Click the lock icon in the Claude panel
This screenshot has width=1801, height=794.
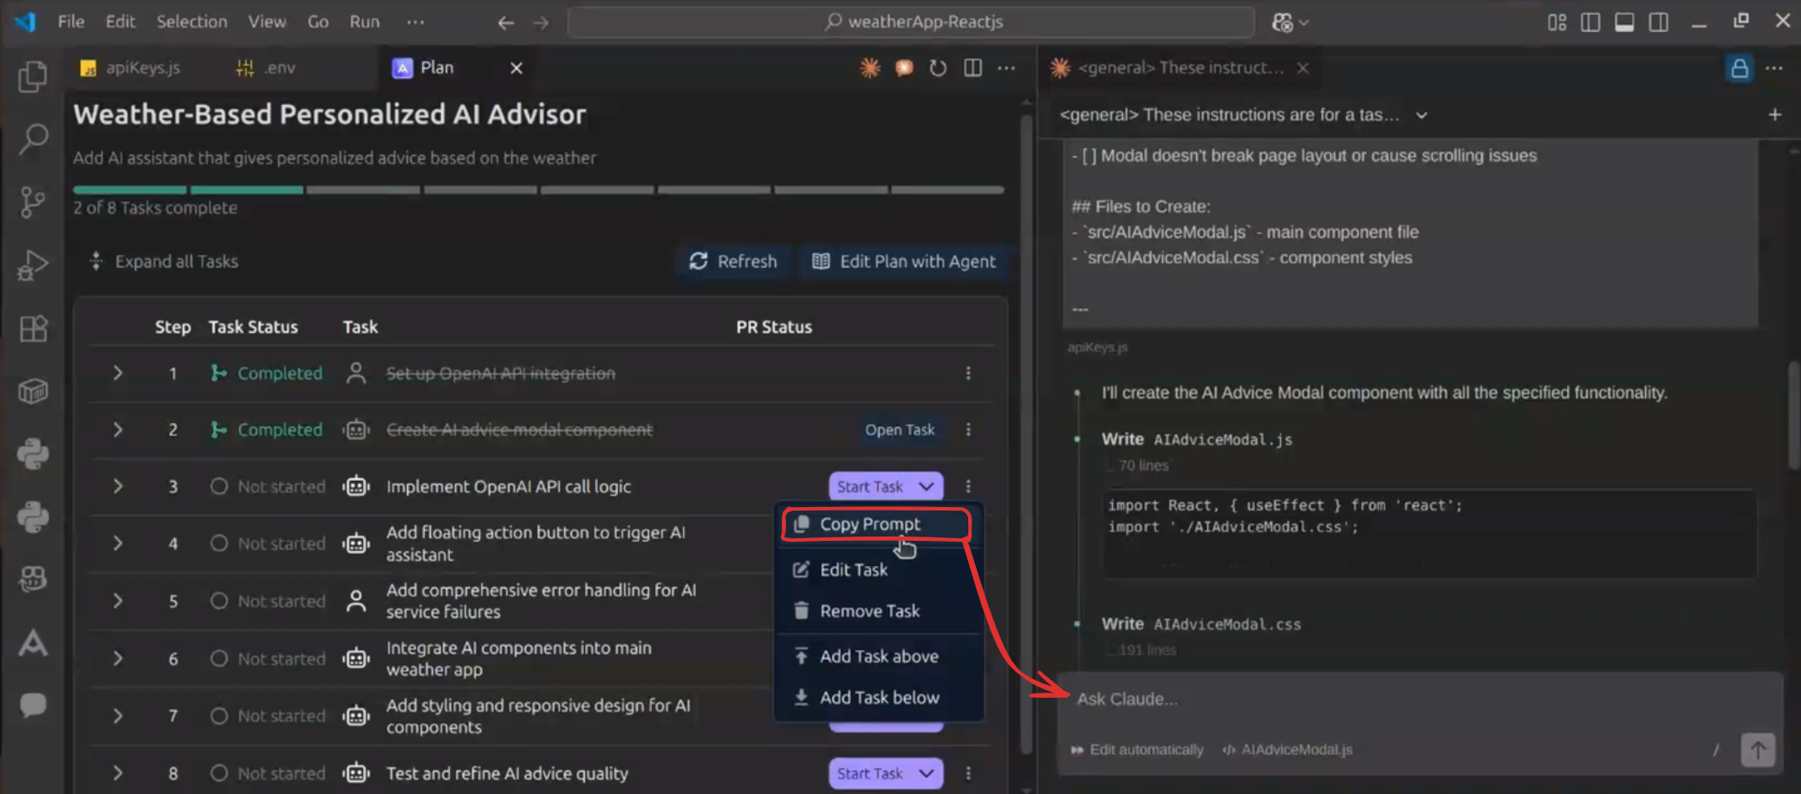pyautogui.click(x=1739, y=68)
